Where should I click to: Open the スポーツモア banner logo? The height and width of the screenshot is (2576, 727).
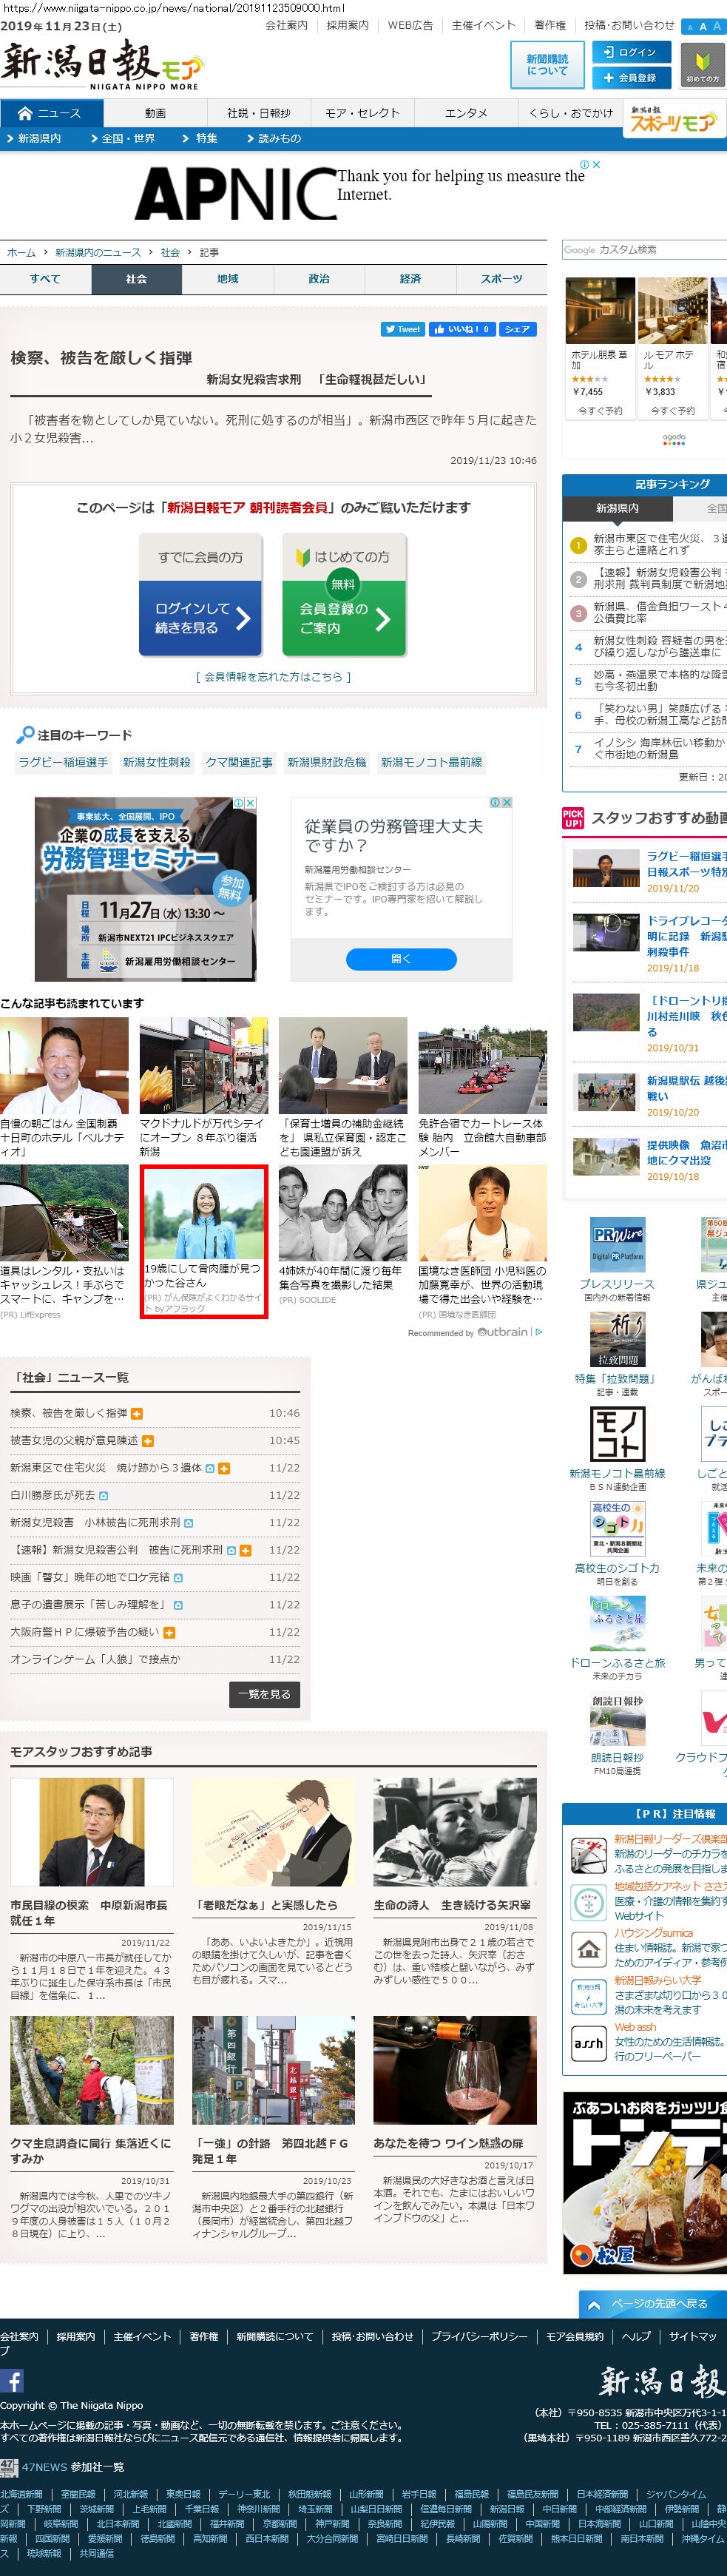point(672,120)
